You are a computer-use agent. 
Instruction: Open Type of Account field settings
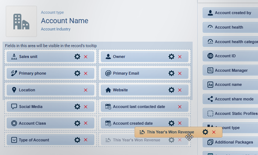pos(77,140)
